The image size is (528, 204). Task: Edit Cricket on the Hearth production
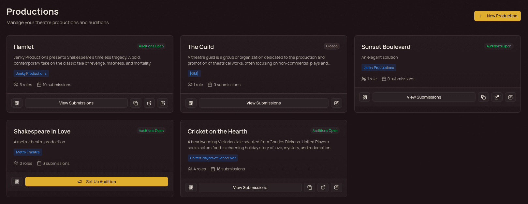pyautogui.click(x=336, y=188)
